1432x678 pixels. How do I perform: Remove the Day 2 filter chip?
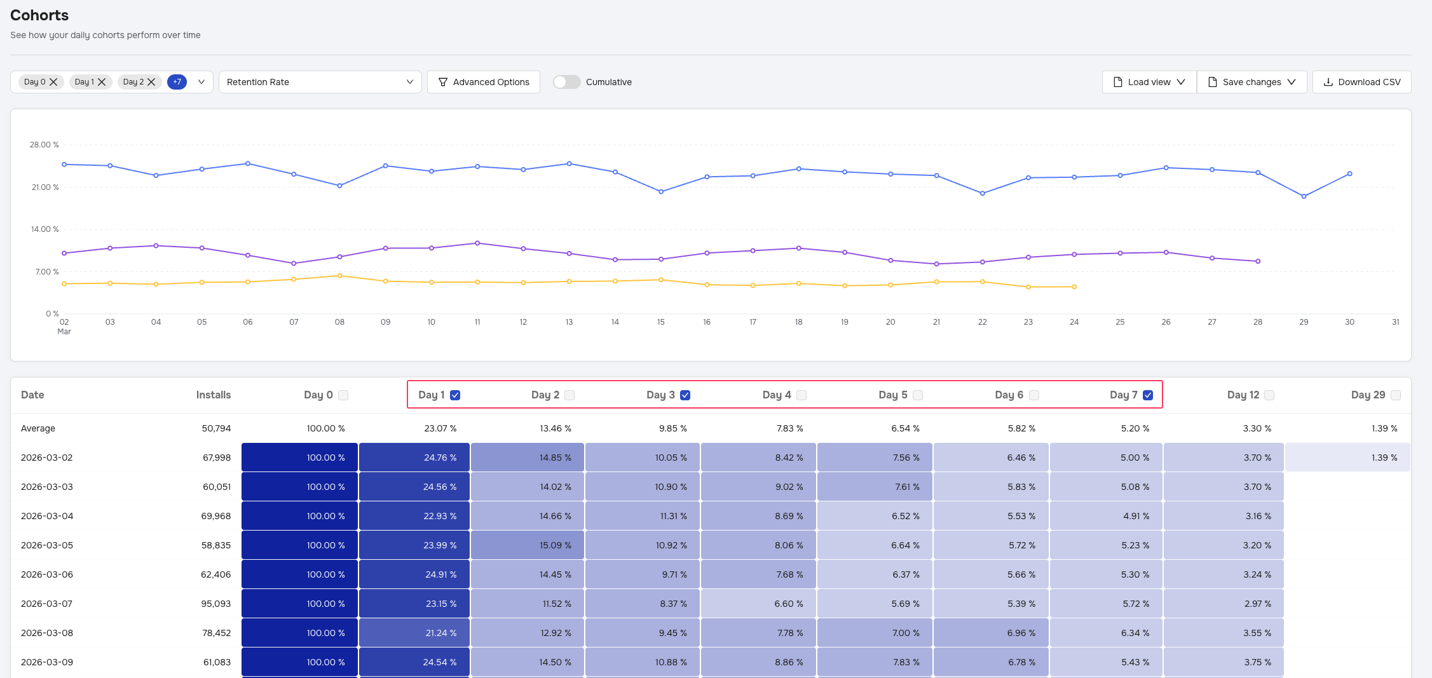click(151, 82)
